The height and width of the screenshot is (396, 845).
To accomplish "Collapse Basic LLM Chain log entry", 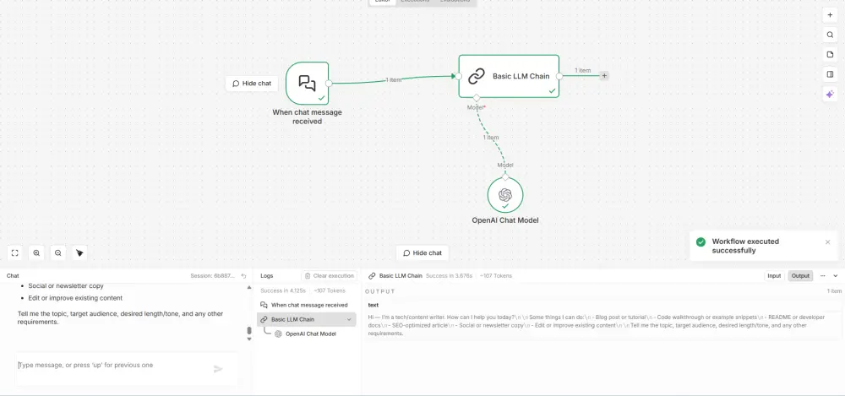I will [349, 319].
